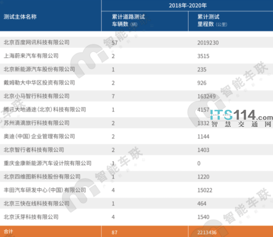Select the 北京小马智行科技有限公司 row name
Viewport: 273px width, 237px height.
(36, 96)
